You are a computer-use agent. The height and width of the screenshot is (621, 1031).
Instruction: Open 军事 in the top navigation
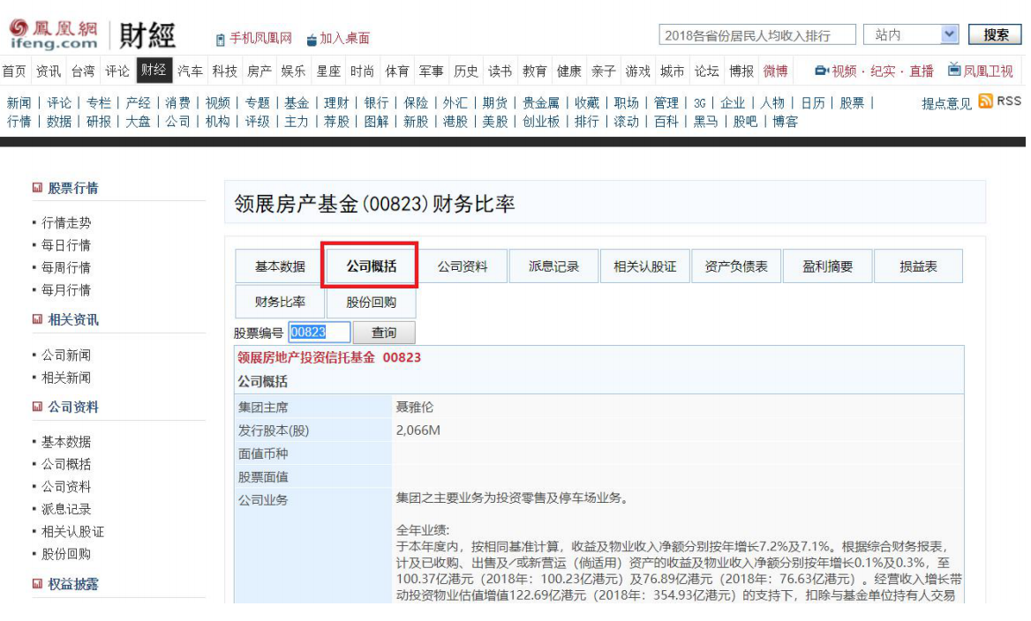432,71
